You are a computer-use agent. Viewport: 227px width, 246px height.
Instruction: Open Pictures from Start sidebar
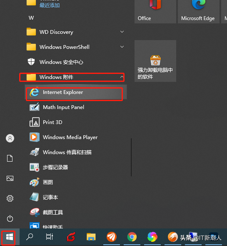10,178
